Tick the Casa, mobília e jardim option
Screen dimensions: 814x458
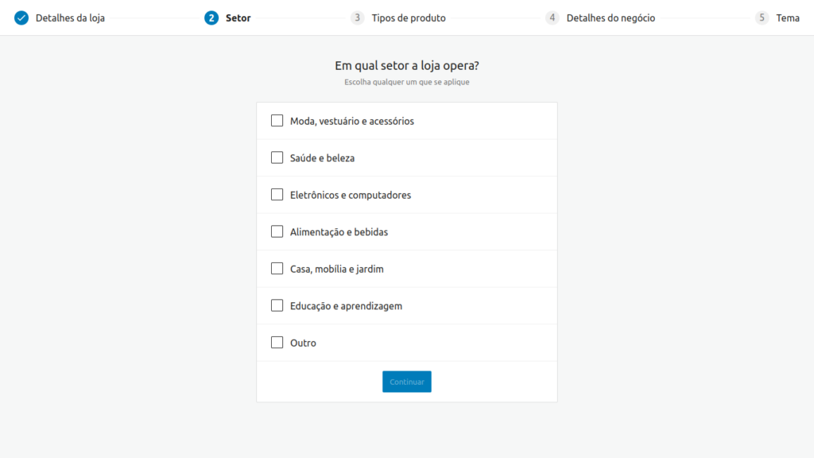pyautogui.click(x=277, y=268)
